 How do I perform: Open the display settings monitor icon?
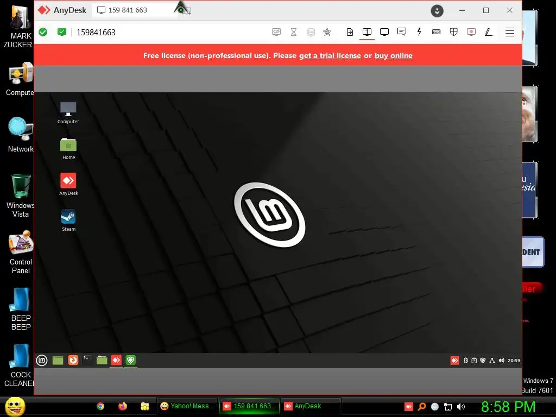384,32
